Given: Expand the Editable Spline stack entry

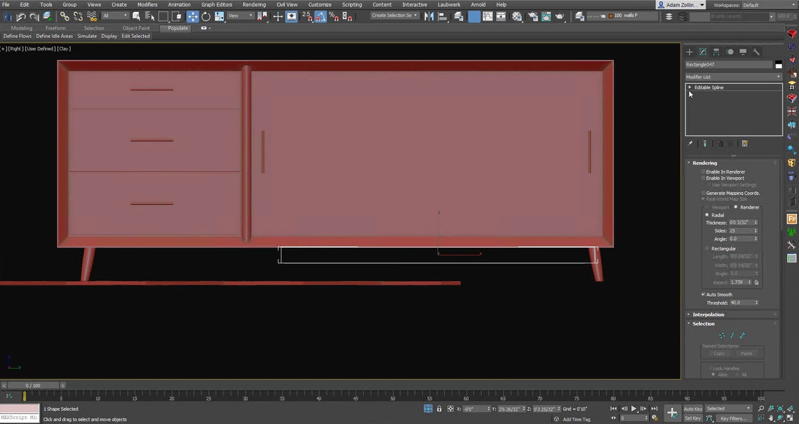Looking at the screenshot, I should click(x=689, y=87).
